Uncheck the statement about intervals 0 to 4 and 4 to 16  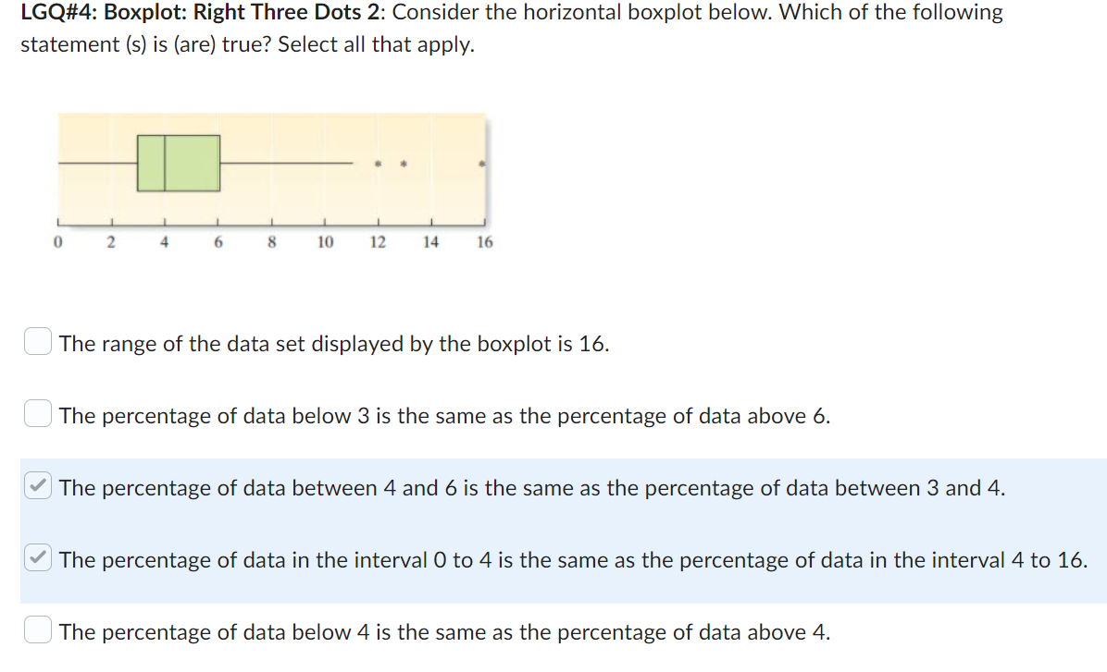(37, 557)
